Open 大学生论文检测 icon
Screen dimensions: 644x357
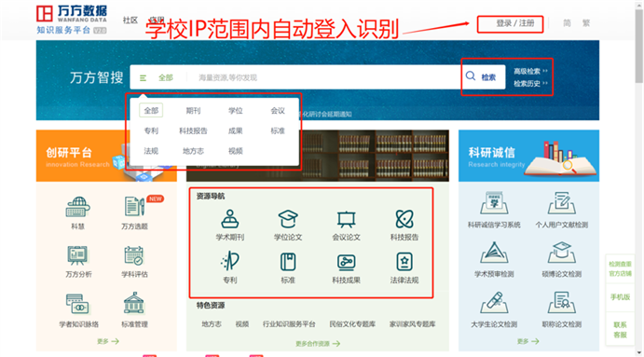(x=494, y=303)
